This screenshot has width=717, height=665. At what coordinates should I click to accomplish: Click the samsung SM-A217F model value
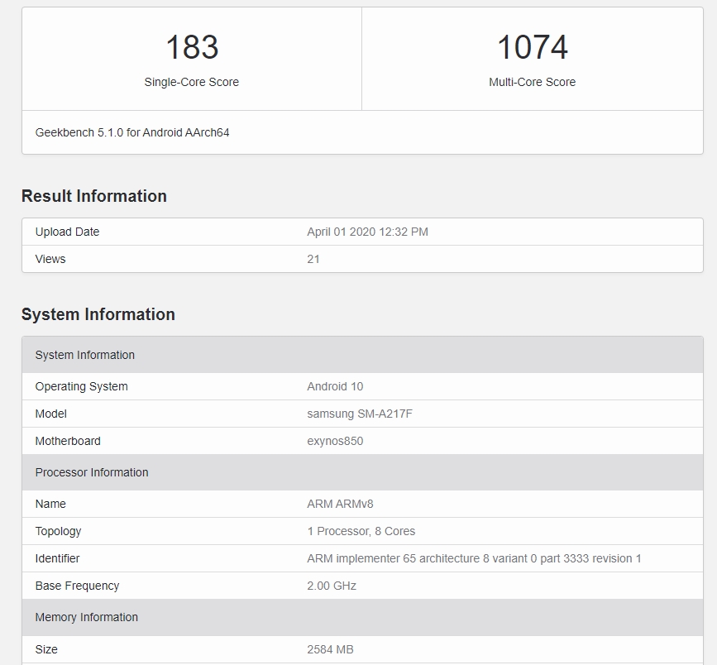tap(360, 414)
